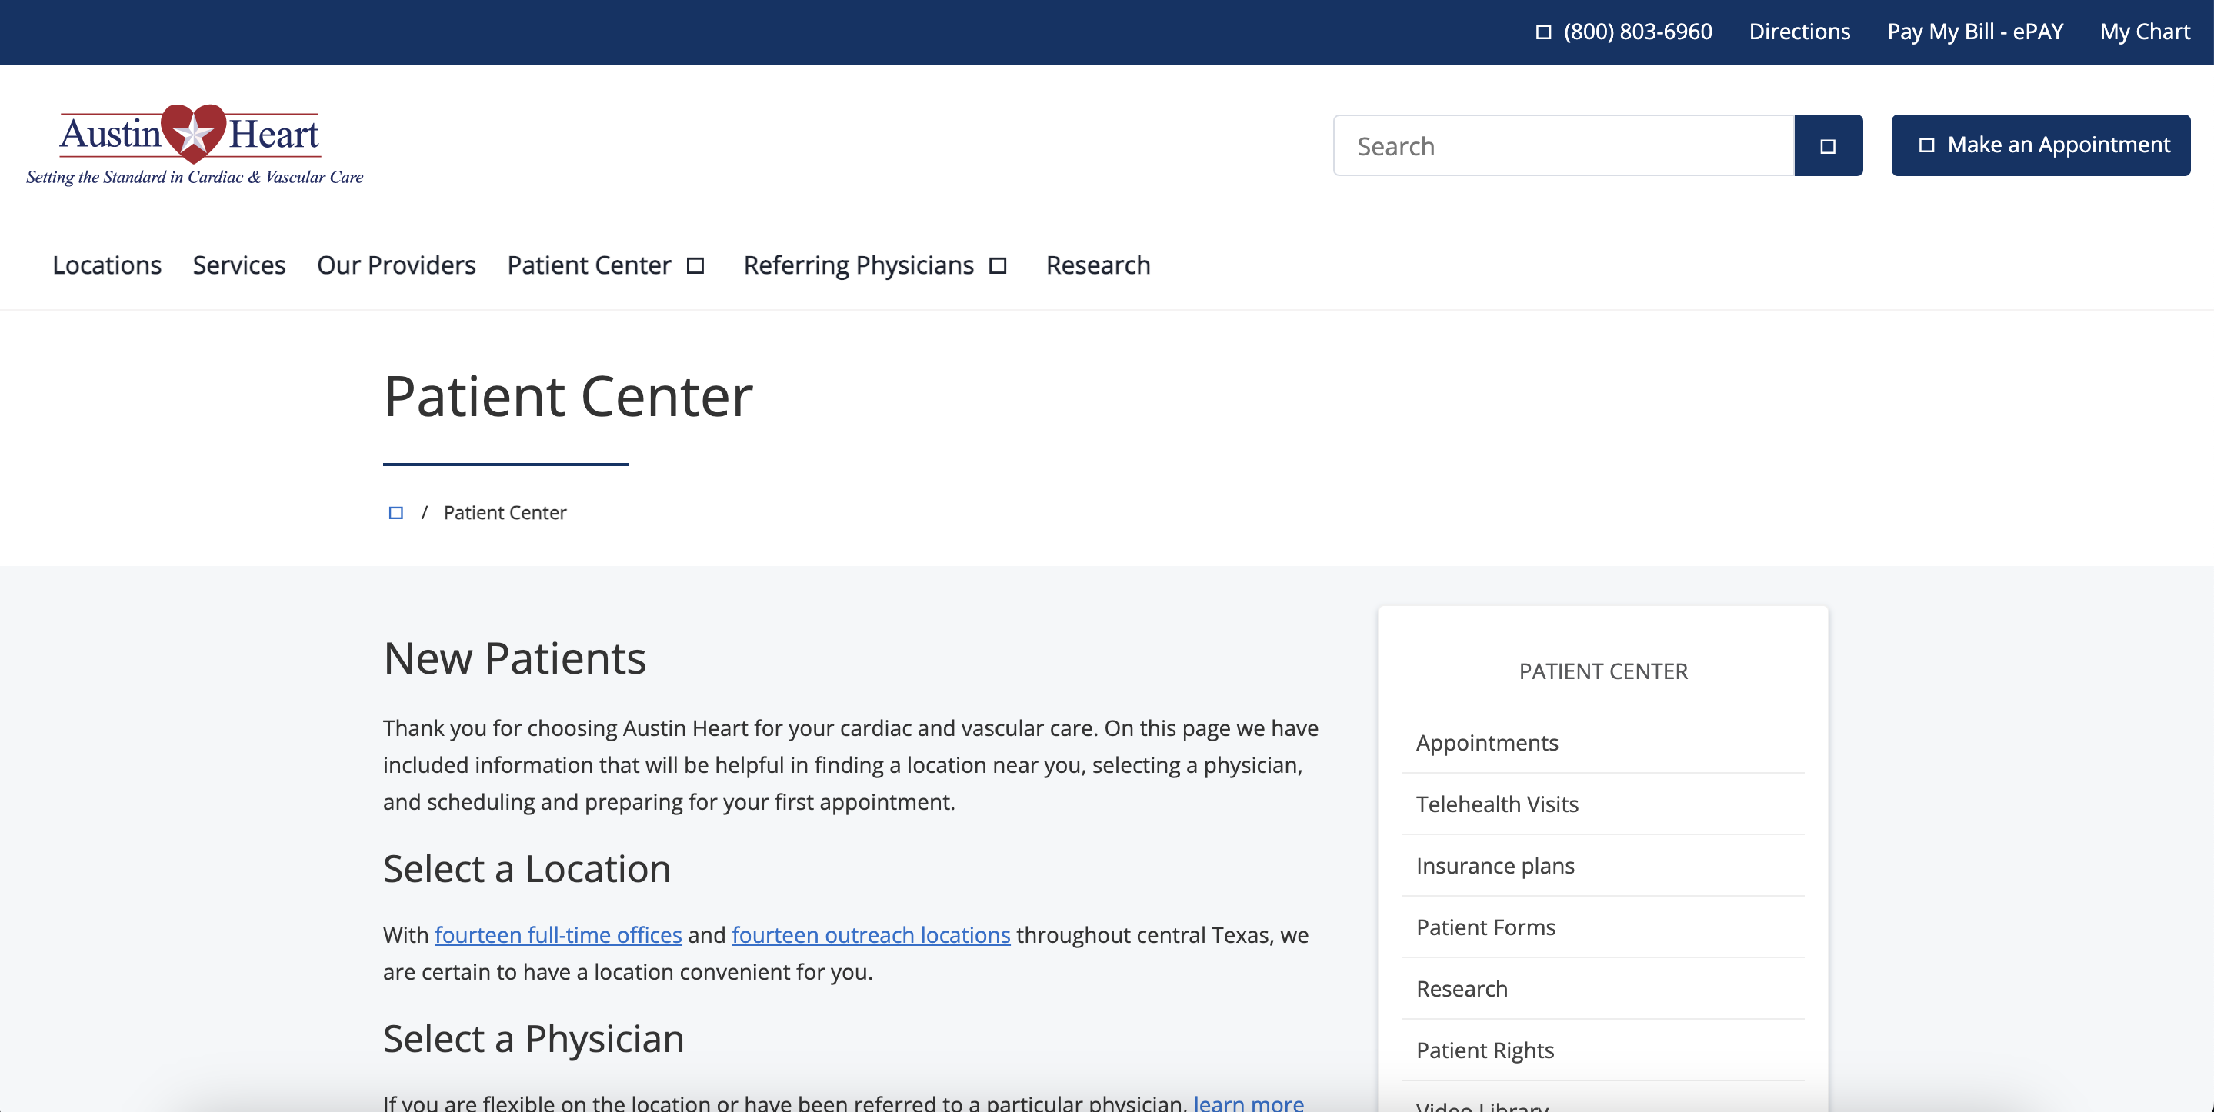Click the Make an Appointment button
Viewport: 2214px width, 1112px height.
point(2040,145)
